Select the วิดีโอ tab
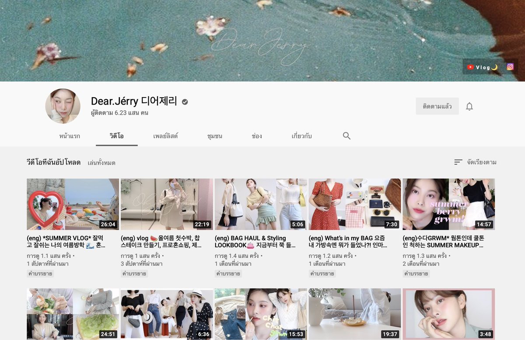This screenshot has height=340, width=525. 117,136
